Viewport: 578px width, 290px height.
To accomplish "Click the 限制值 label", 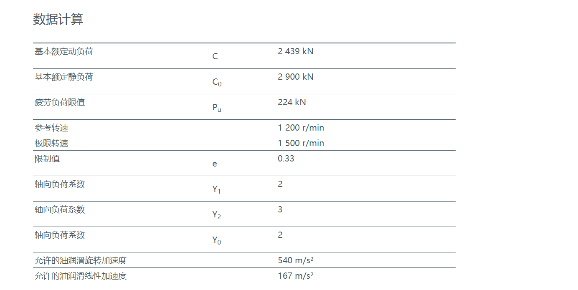I will click(47, 159).
